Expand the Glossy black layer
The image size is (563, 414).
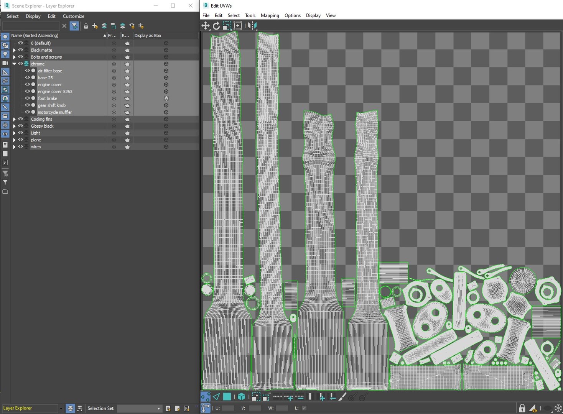pos(14,126)
